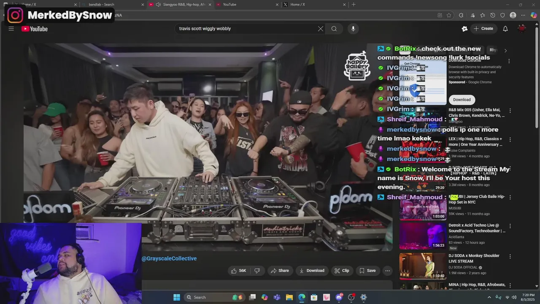Clip this video with scissors button
The image size is (540, 304).
point(342,271)
